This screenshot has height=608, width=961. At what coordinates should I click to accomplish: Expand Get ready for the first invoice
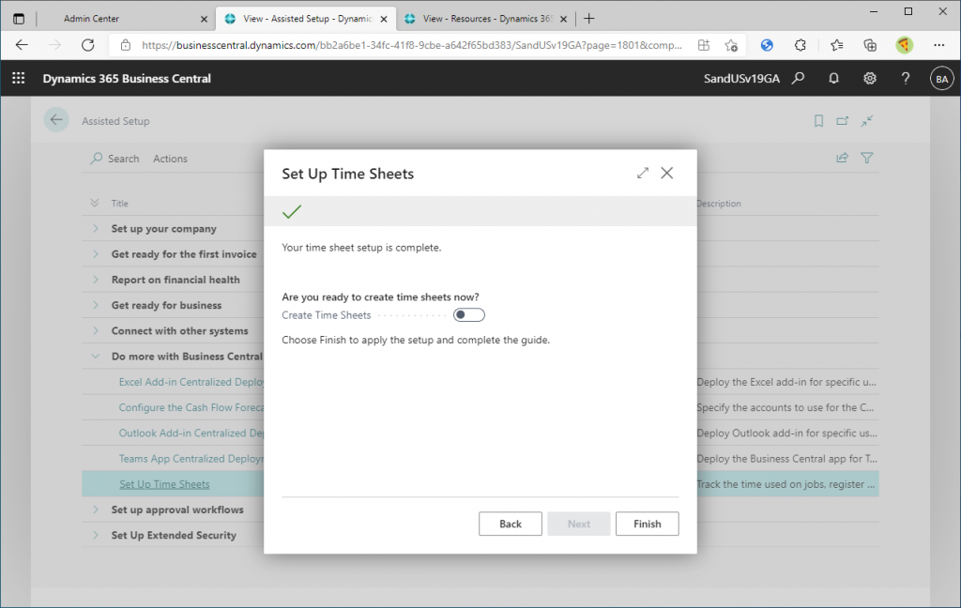(x=95, y=253)
